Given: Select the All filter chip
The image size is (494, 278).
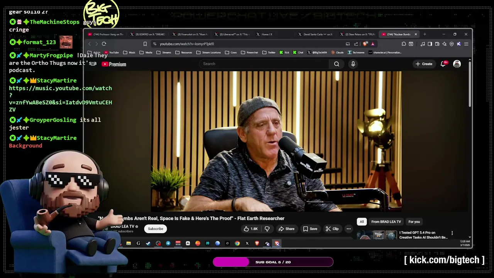Looking at the screenshot, I should [x=362, y=222].
